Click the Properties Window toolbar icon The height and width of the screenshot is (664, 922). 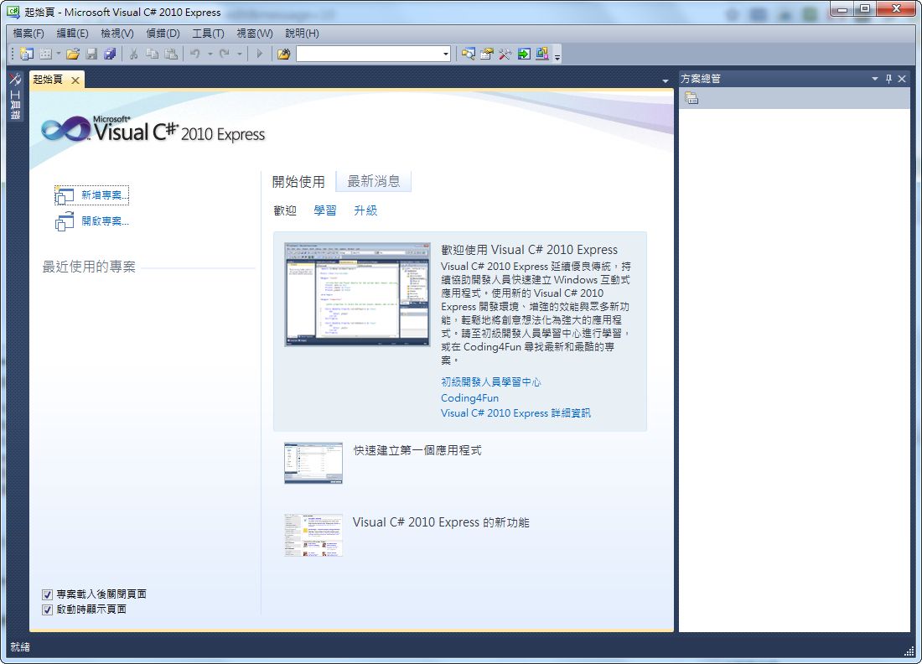point(486,54)
